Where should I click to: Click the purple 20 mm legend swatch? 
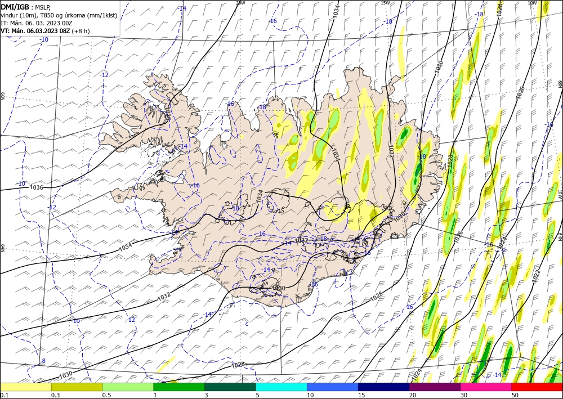point(435,387)
